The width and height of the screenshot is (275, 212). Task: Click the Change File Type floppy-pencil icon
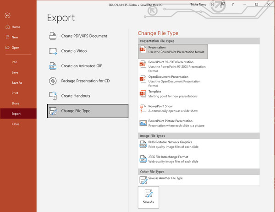click(53, 111)
